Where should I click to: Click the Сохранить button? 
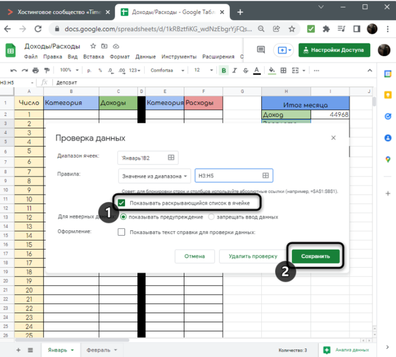[316, 257]
